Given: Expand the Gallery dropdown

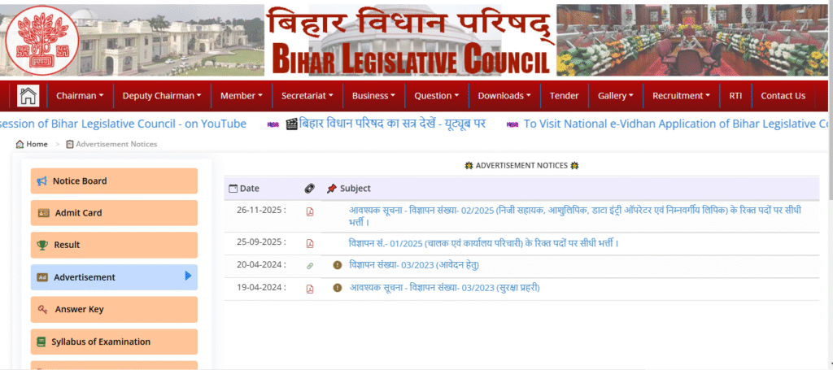Looking at the screenshot, I should point(616,96).
